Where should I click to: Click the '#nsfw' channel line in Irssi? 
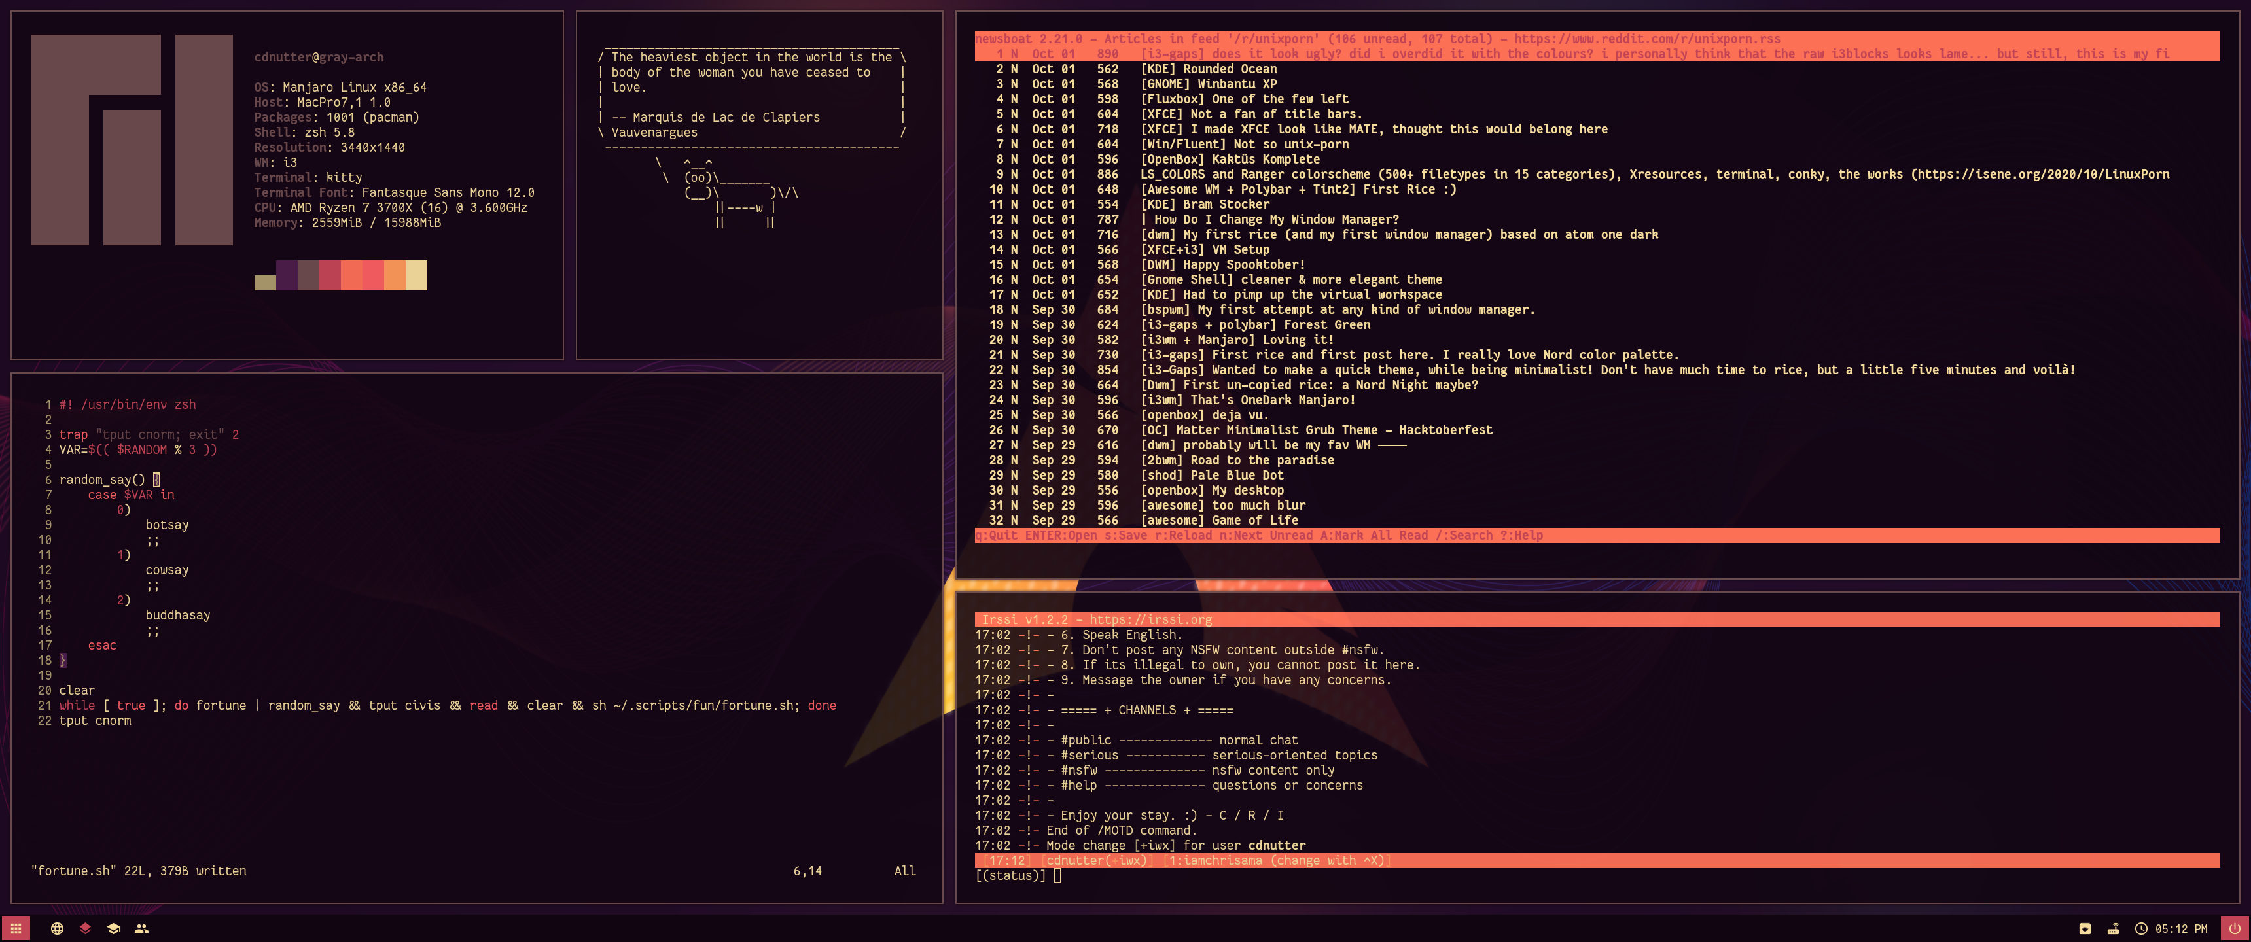tap(1154, 771)
